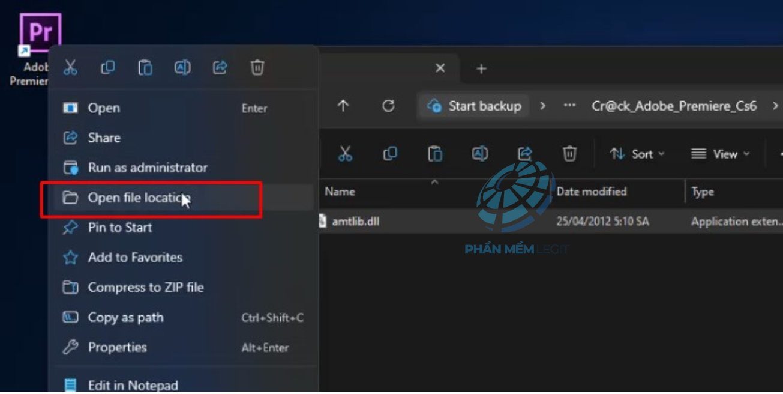Click the Copy icon atop the context menu

(108, 67)
